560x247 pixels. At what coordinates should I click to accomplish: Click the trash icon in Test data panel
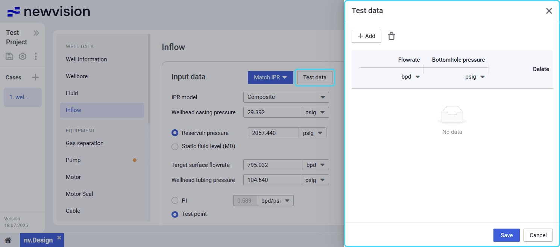(x=392, y=36)
